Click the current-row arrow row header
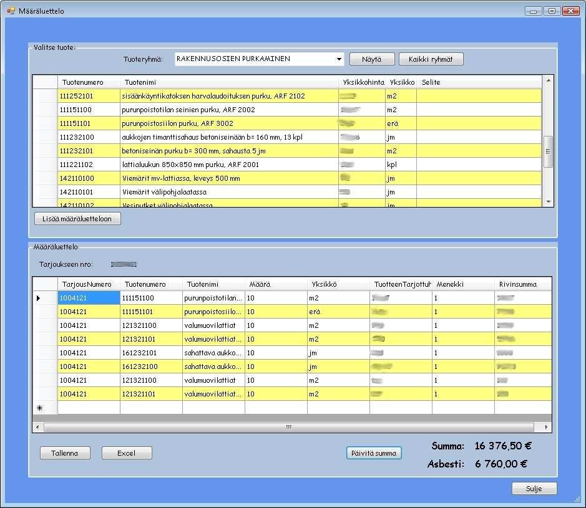Image resolution: width=586 pixels, height=508 pixels. tap(45, 298)
